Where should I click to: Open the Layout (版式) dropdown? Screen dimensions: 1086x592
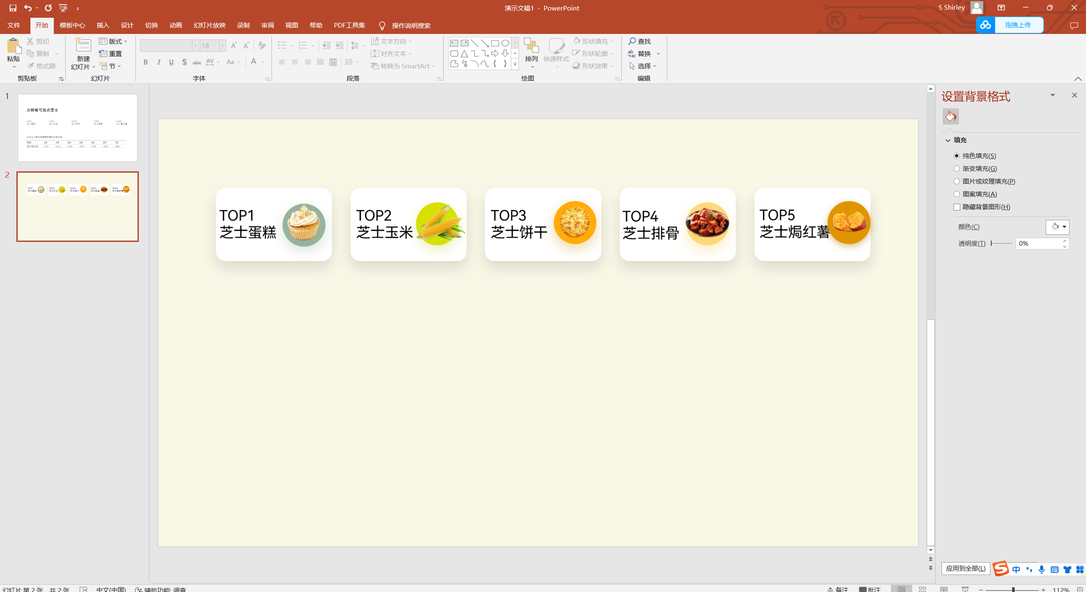point(114,41)
